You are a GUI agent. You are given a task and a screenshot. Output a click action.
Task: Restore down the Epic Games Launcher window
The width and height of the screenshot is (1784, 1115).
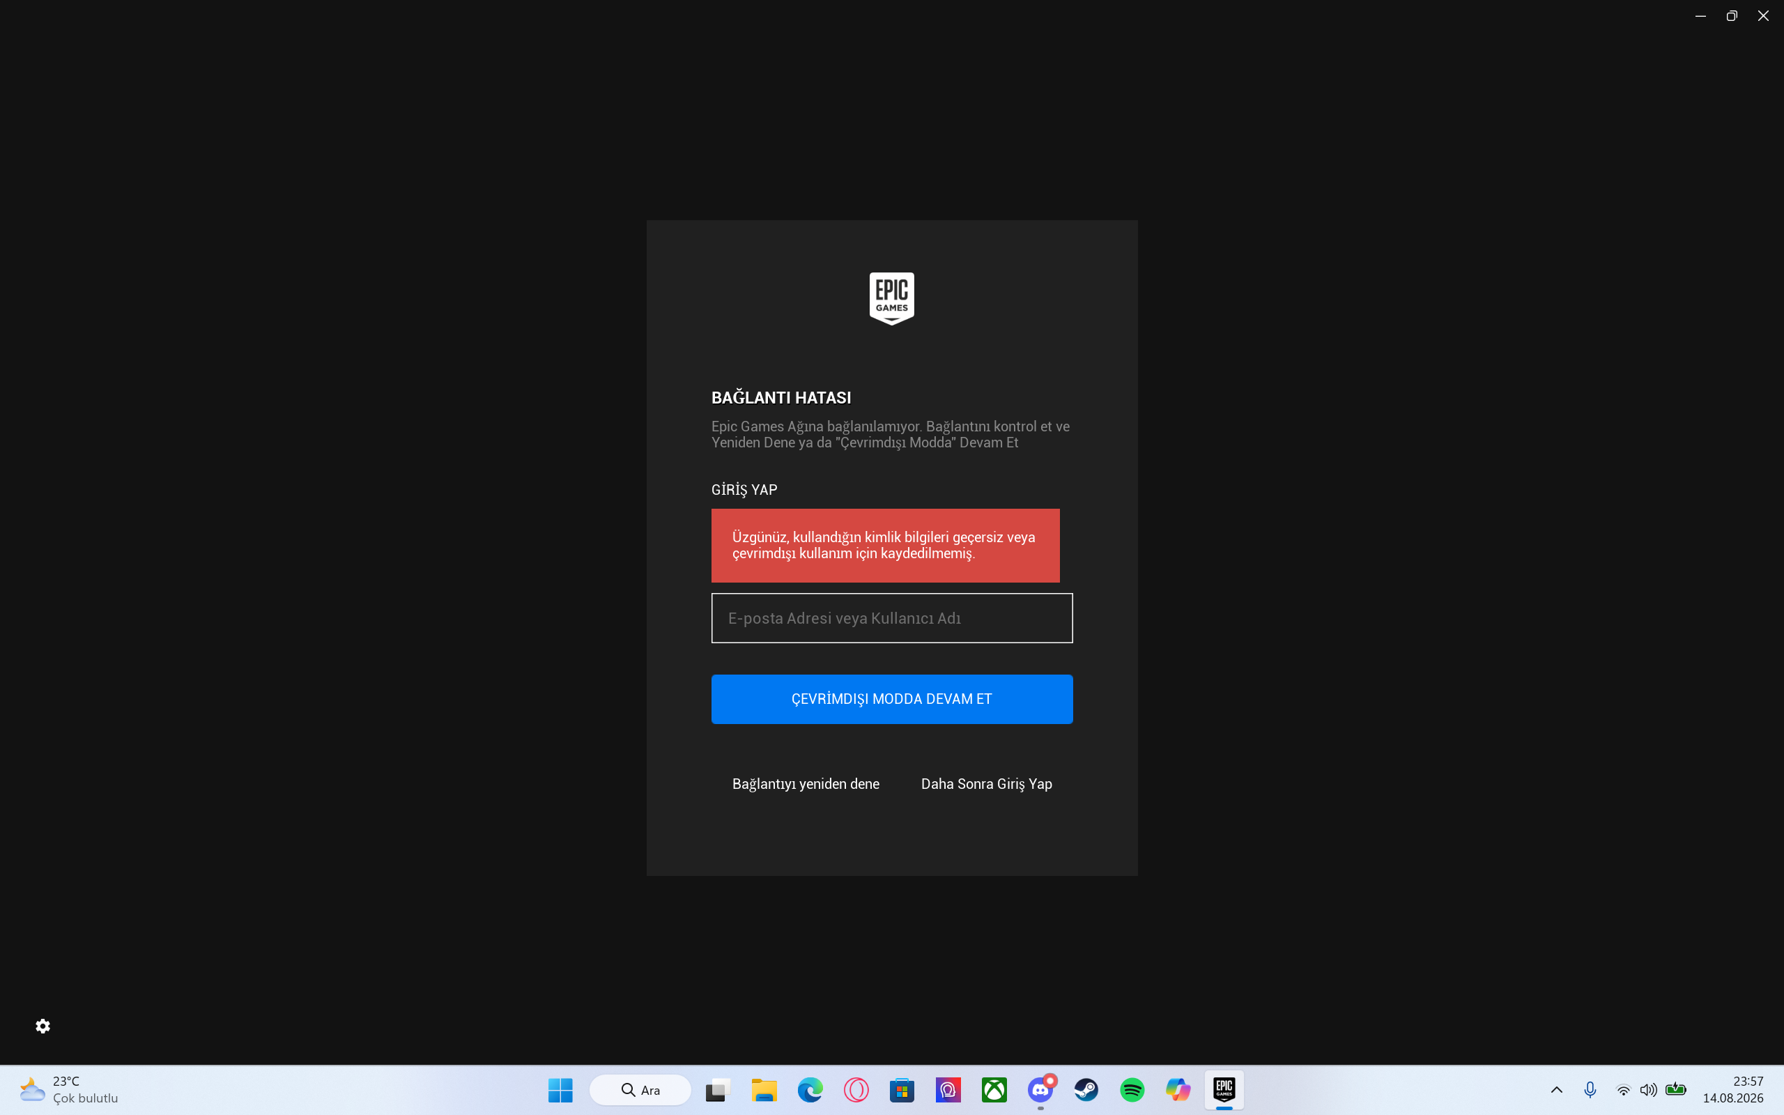[x=1732, y=15]
